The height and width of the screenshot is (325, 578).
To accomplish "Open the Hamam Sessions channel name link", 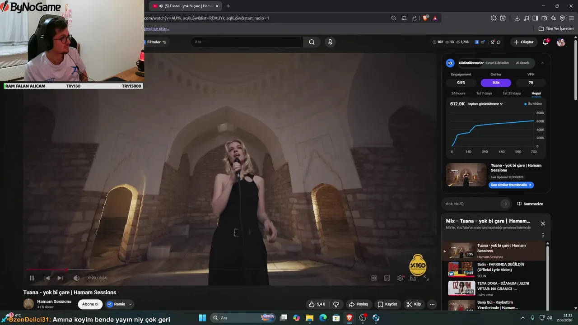I will [54, 302].
